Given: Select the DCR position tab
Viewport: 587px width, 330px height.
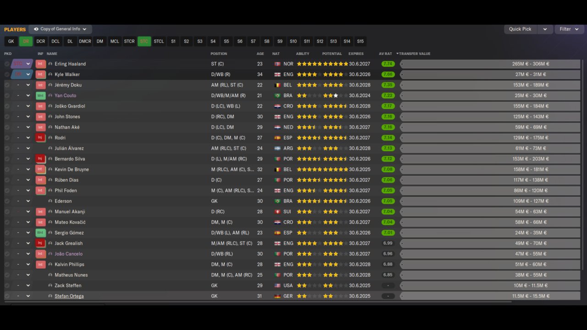Looking at the screenshot, I should pyautogui.click(x=41, y=41).
